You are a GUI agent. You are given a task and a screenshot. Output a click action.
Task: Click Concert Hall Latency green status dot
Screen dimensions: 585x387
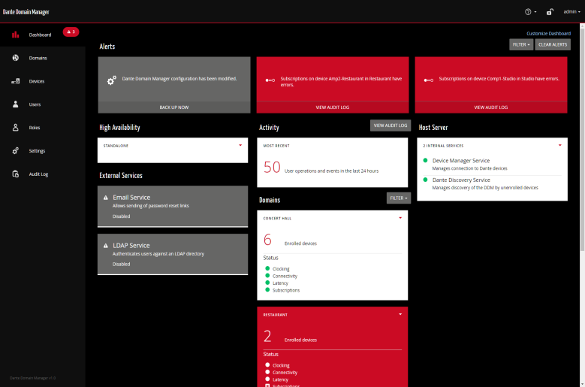267,283
